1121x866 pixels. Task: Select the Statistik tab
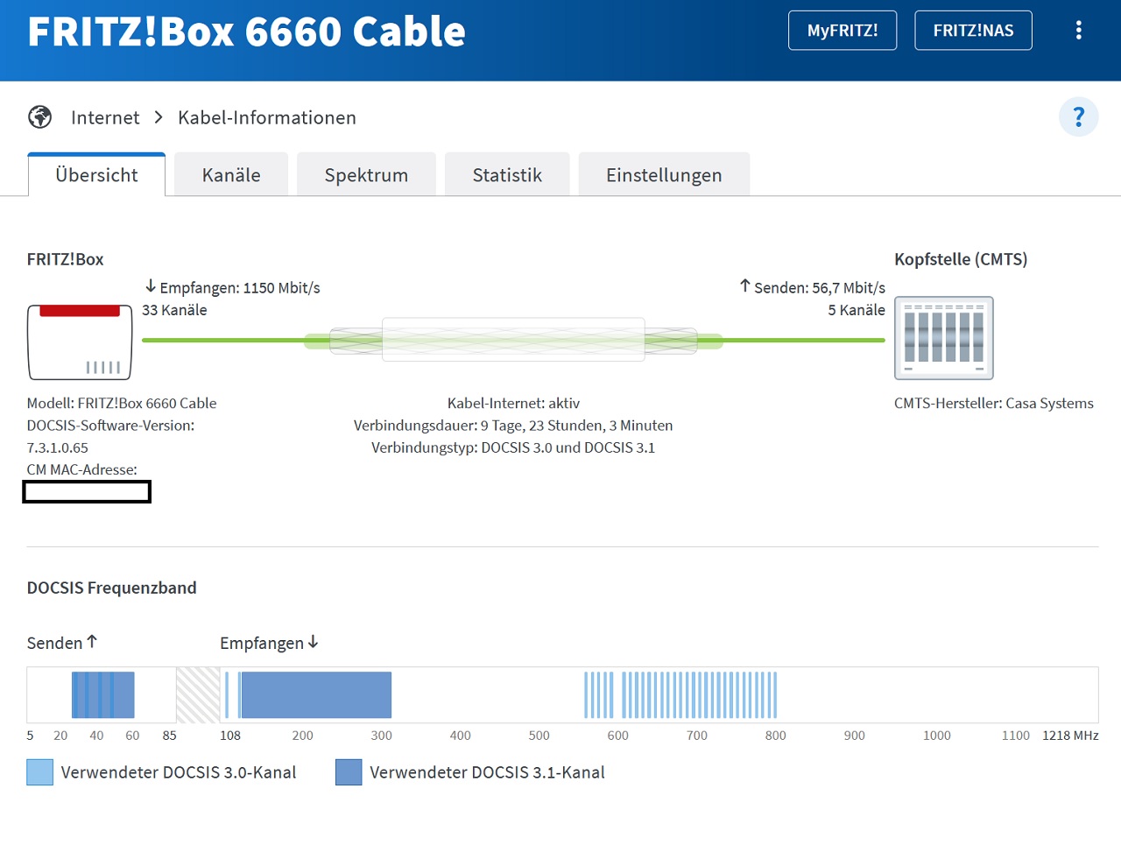507,175
